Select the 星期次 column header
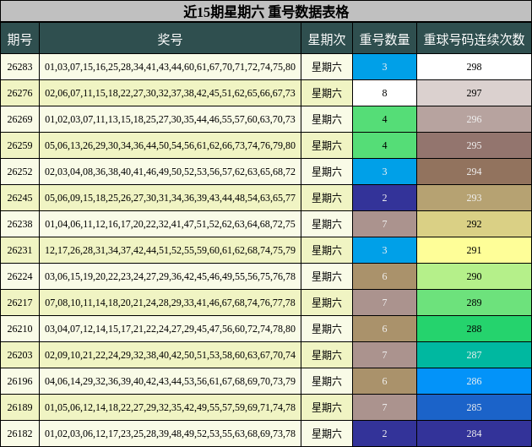Image resolution: width=532 pixels, height=447 pixels. click(x=327, y=39)
